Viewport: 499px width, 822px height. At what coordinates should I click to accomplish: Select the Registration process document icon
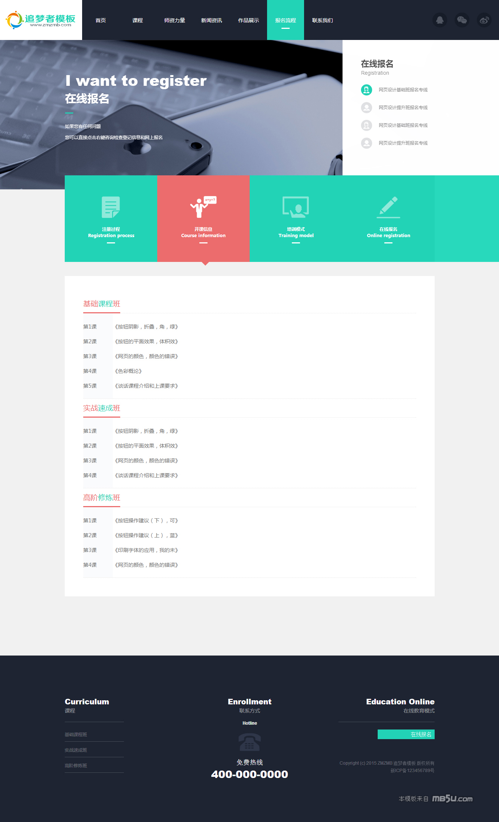111,207
